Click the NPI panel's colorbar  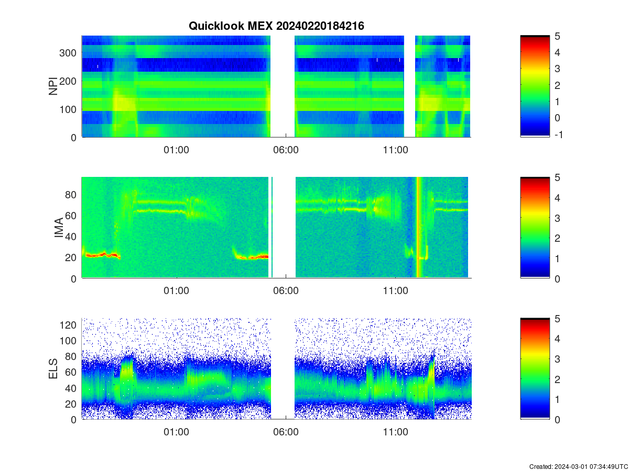pos(535,86)
